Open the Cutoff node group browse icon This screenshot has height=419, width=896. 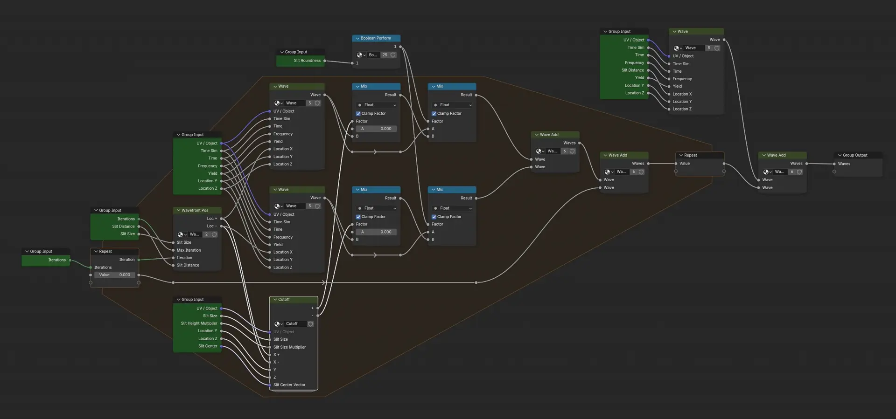point(278,324)
